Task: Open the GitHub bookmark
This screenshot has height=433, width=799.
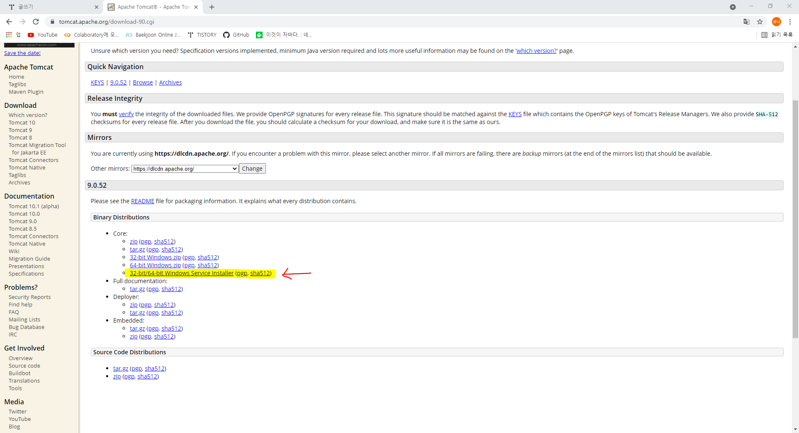Action: [236, 35]
